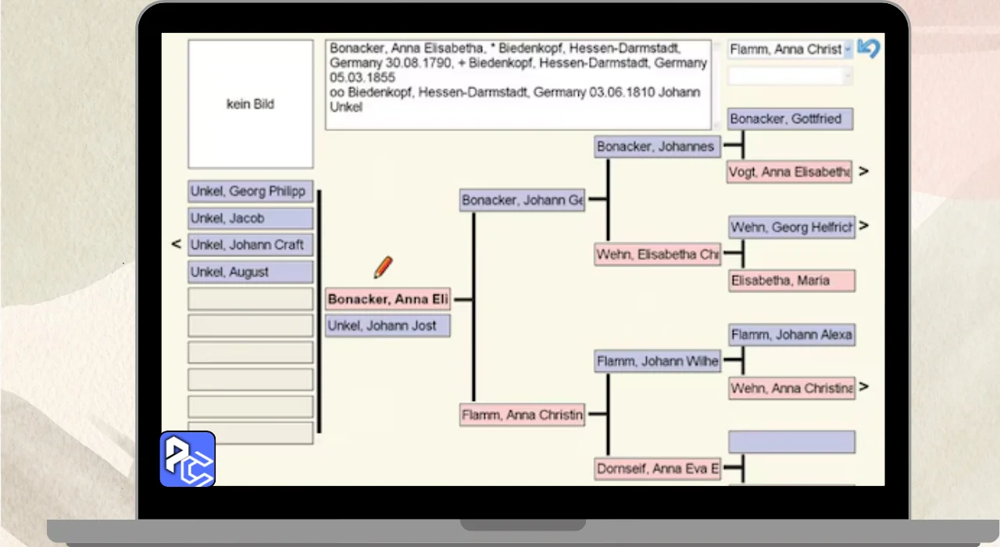Image resolution: width=1000 pixels, height=547 pixels.
Task: Click the left arrow beside children list
Action: tap(176, 245)
